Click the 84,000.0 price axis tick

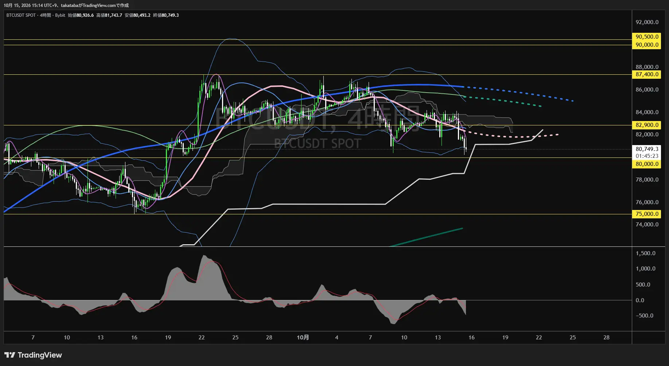647,112
